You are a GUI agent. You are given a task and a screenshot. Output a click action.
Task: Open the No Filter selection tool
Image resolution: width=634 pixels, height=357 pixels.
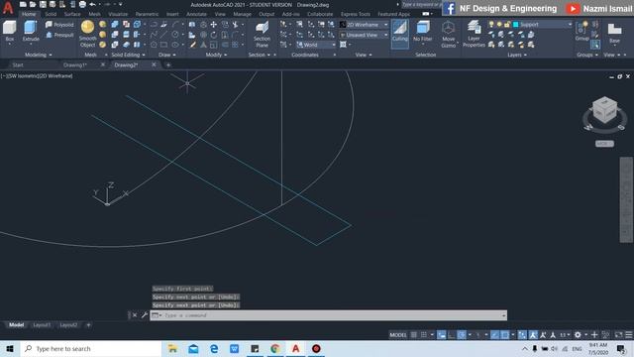pos(423,32)
